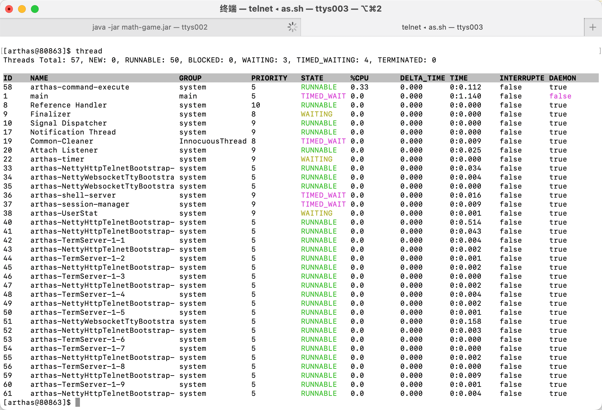The image size is (602, 410).
Task: Click the thread ID 61 in last row
Action: tap(8, 393)
